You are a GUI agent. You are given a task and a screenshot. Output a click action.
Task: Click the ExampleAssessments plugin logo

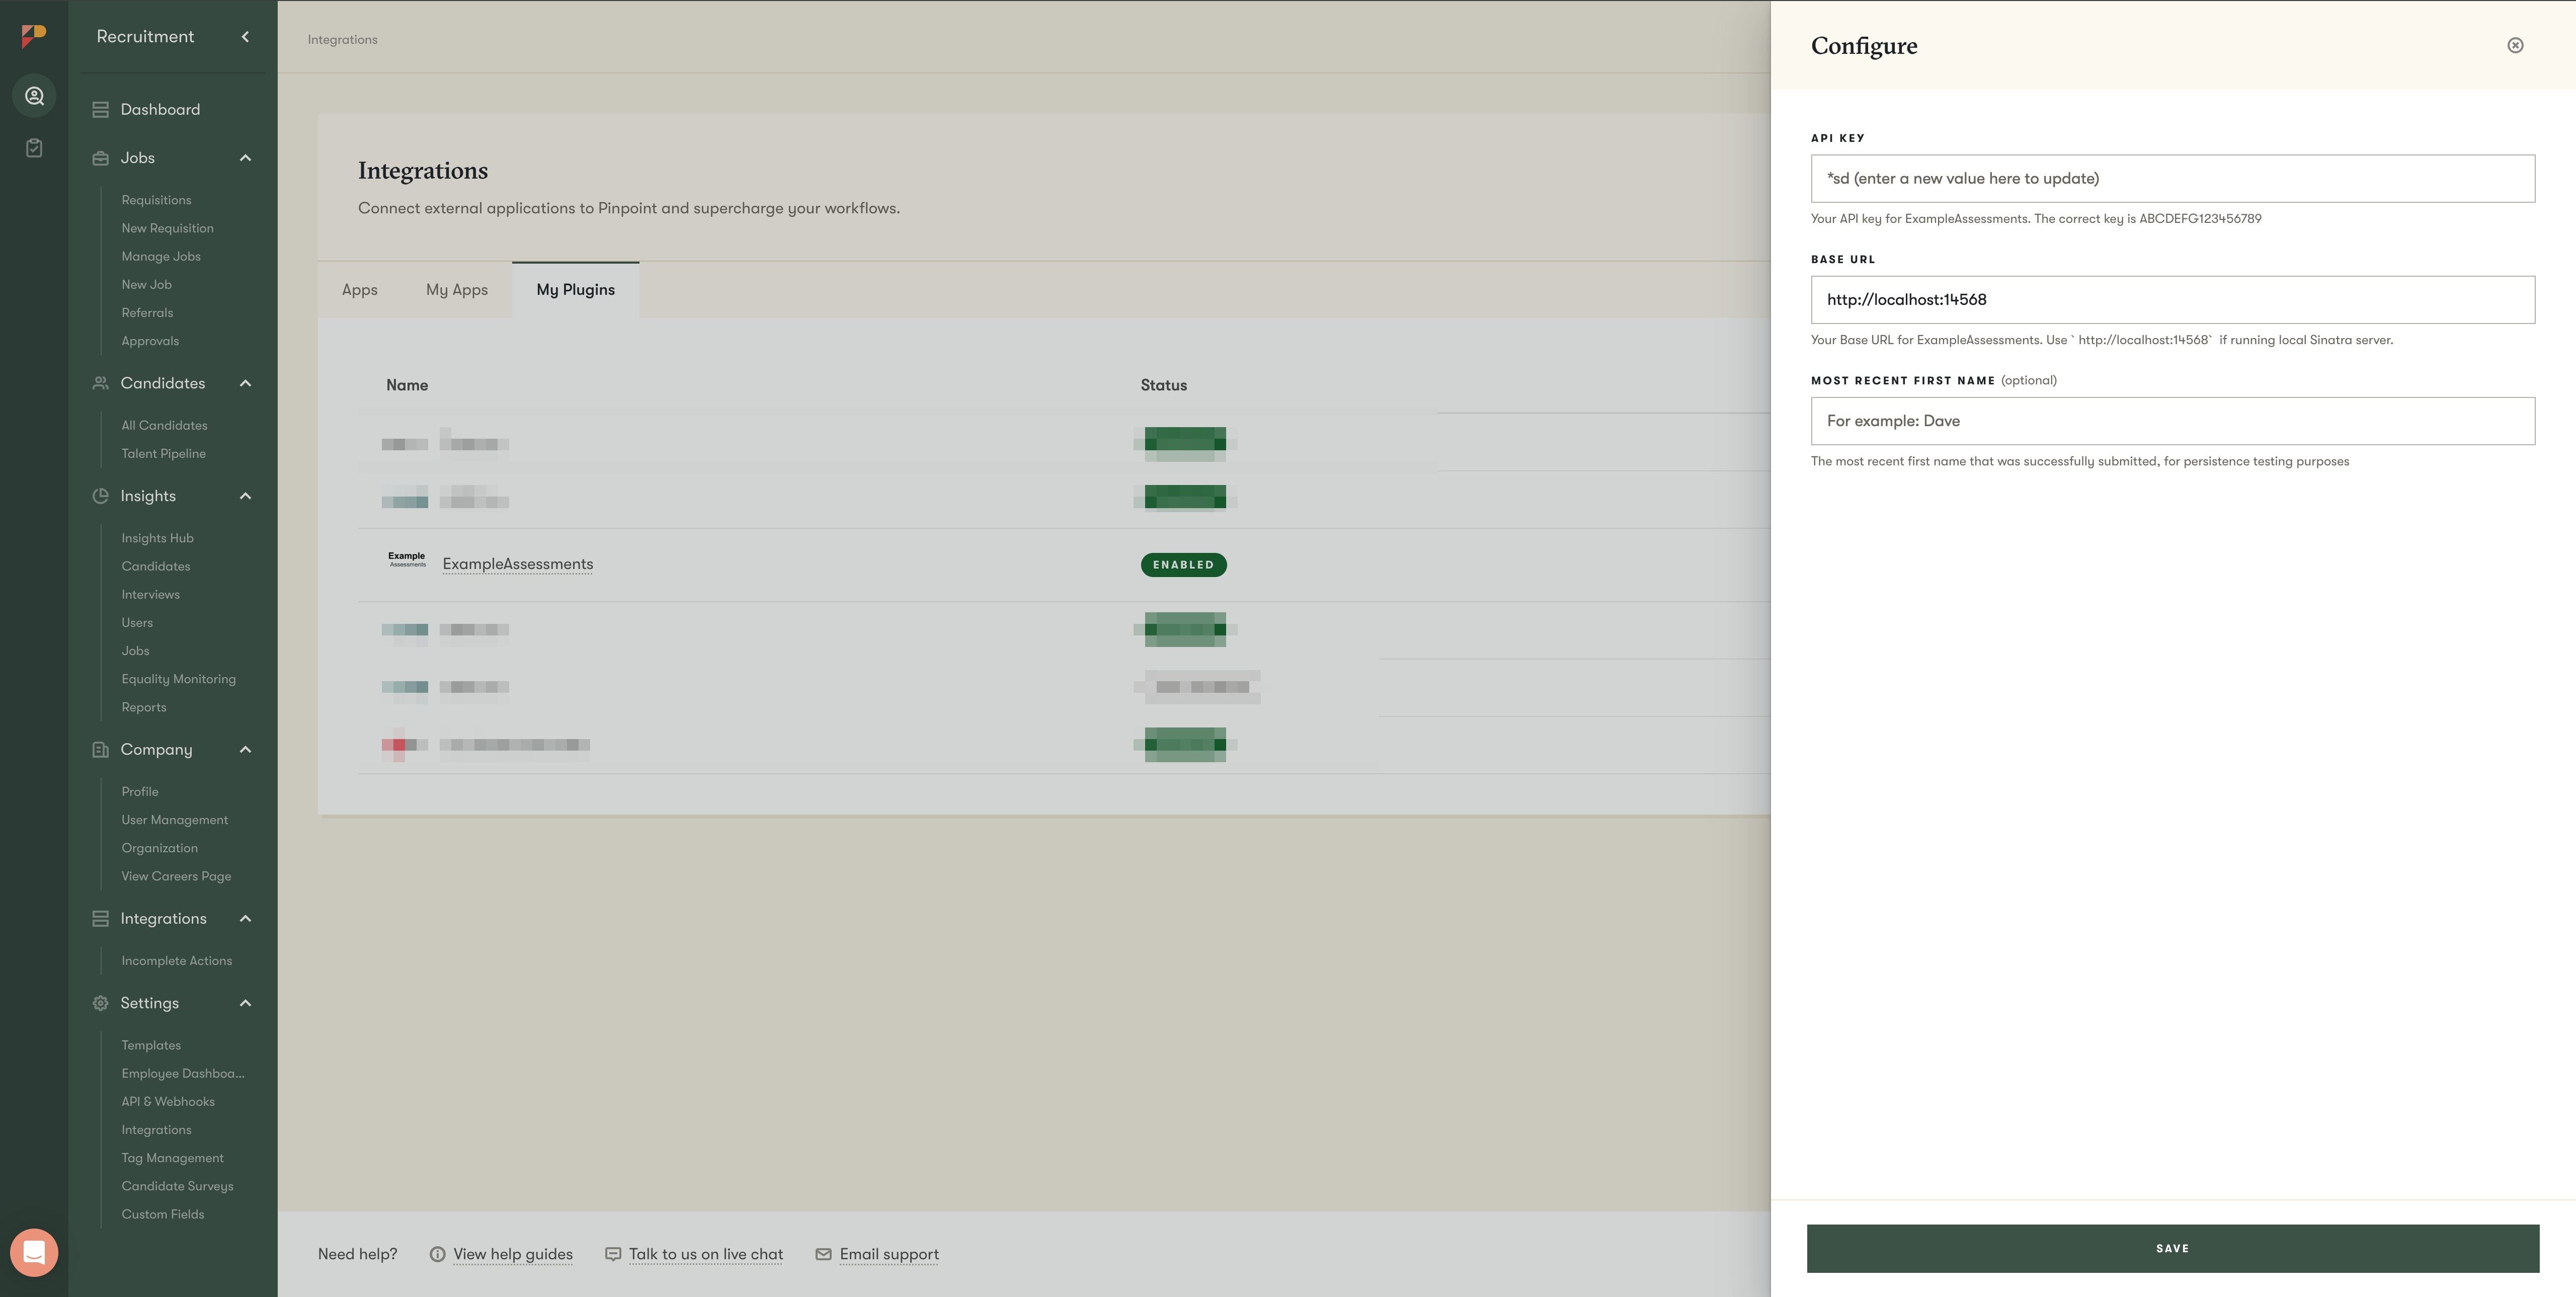407,560
